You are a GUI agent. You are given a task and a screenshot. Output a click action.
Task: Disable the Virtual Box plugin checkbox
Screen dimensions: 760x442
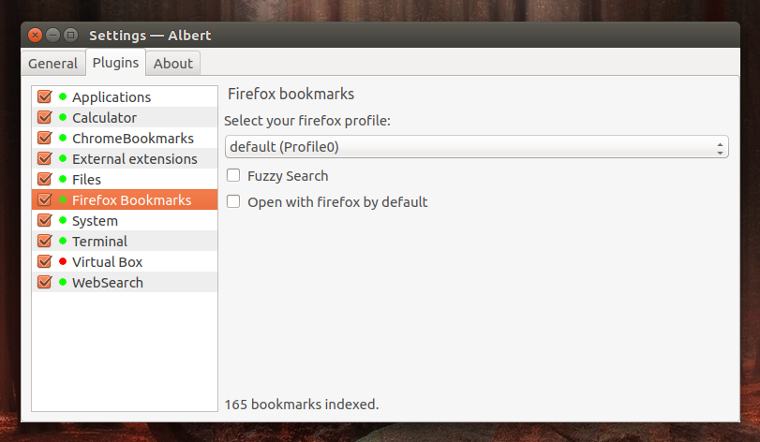(45, 261)
